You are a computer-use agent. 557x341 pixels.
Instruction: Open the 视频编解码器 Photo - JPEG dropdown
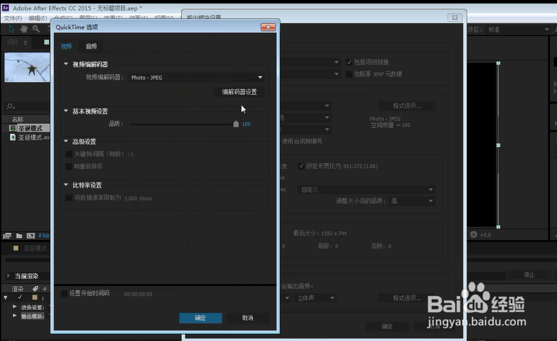pos(197,77)
